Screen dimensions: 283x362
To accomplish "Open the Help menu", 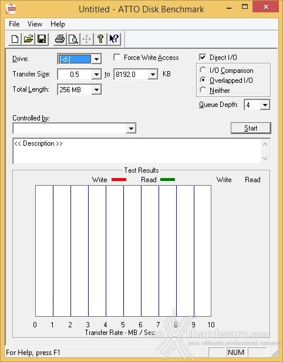I will [x=58, y=24].
